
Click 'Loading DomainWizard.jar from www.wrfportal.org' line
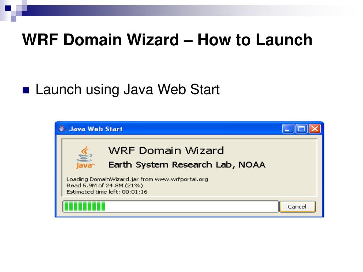[x=137, y=179]
